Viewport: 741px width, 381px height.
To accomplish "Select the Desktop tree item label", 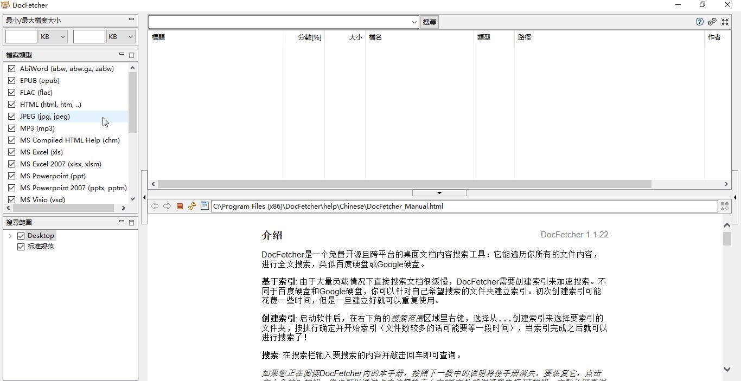I will (x=41, y=236).
